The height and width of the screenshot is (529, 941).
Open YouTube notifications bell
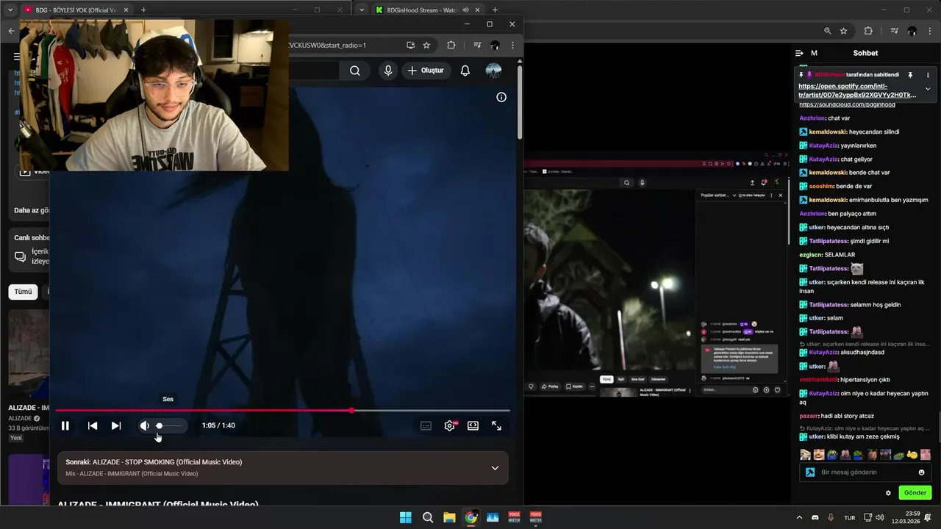click(x=465, y=71)
